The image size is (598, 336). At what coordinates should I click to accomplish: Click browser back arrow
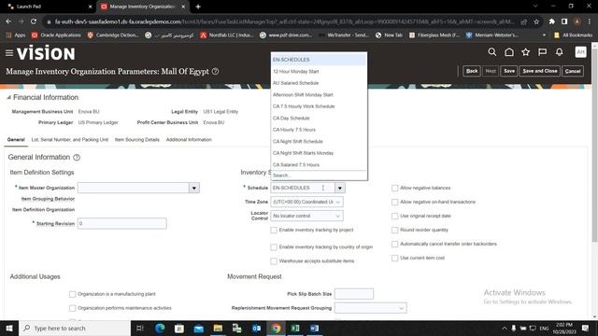click(x=8, y=21)
